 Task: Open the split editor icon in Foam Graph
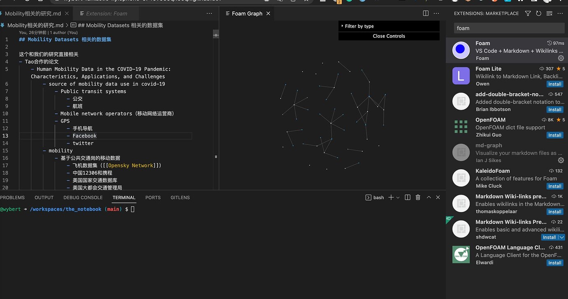pyautogui.click(x=425, y=13)
